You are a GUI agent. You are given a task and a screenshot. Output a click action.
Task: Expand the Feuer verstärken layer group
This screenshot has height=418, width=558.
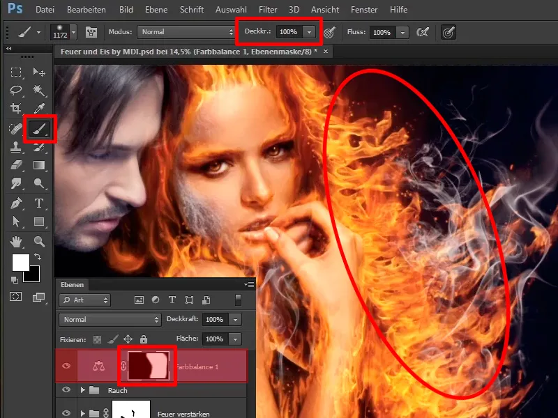point(82,413)
